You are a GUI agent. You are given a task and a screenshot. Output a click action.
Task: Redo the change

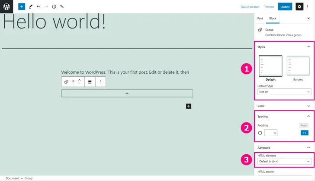click(x=46, y=6)
